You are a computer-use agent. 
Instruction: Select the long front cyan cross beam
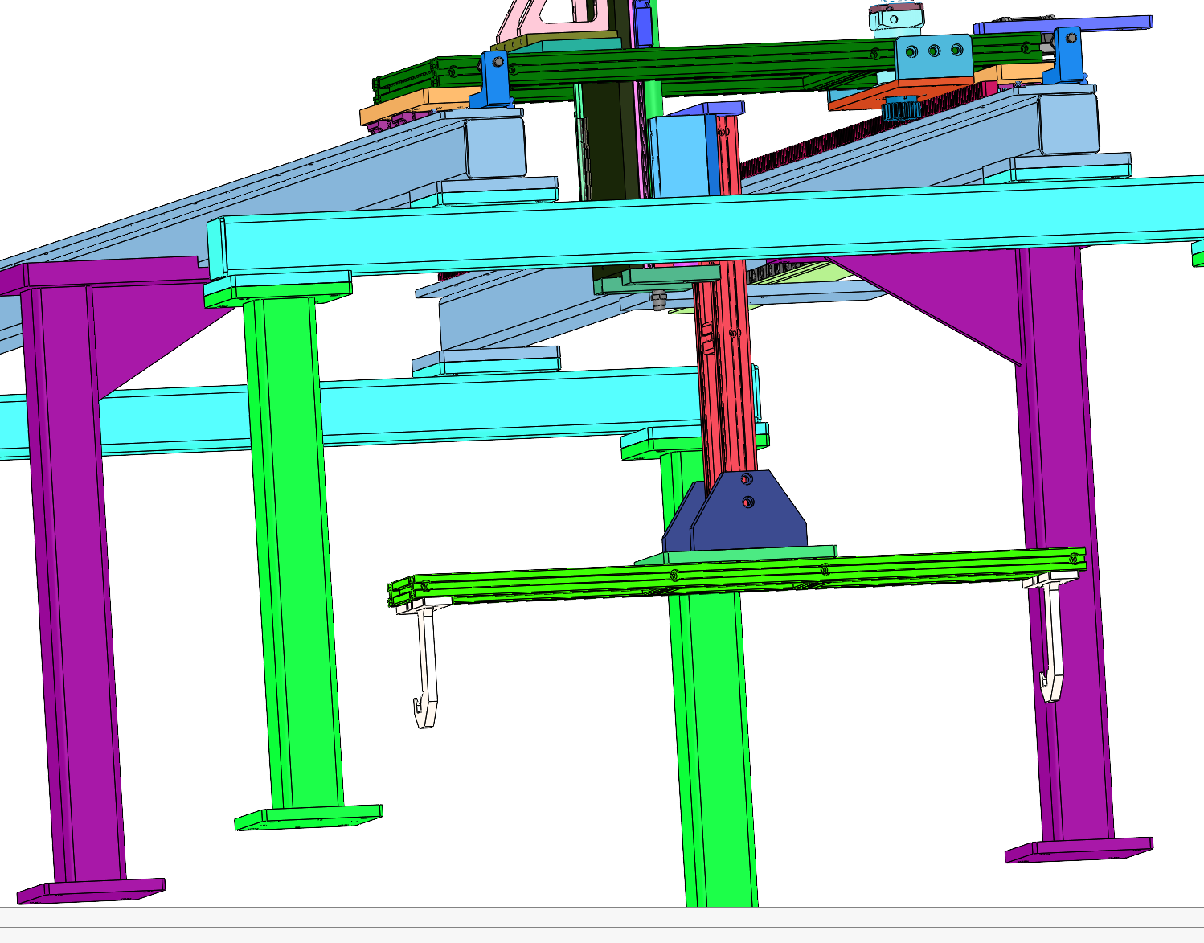707,227
